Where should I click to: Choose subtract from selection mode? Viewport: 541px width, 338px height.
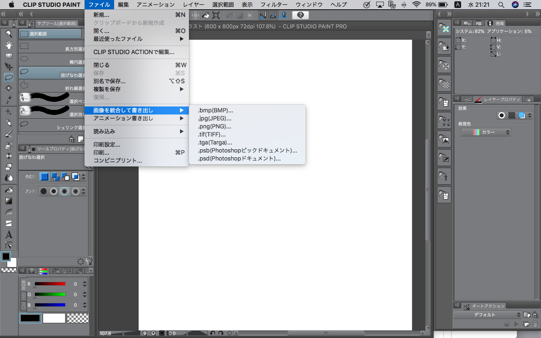click(x=66, y=177)
